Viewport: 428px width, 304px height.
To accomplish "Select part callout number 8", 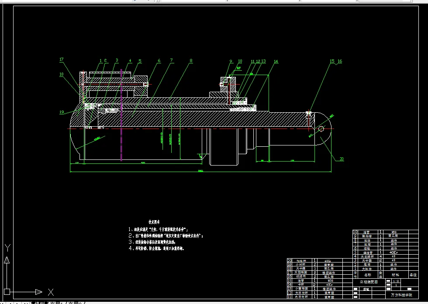I will click(191, 61).
